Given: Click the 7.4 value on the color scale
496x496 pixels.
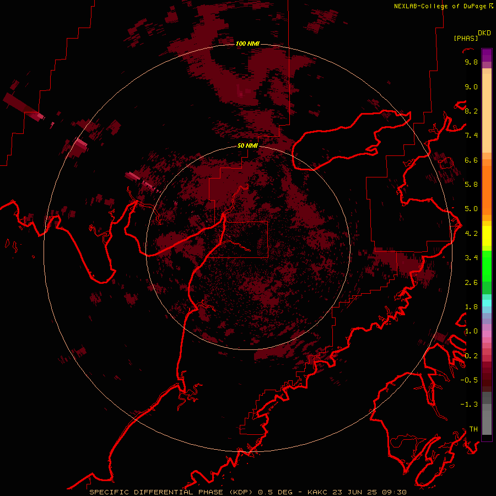Looking at the screenshot, I should click(471, 136).
